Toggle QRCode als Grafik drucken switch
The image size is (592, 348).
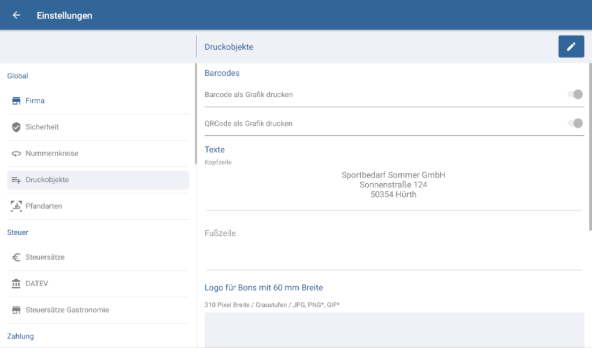pyautogui.click(x=575, y=123)
